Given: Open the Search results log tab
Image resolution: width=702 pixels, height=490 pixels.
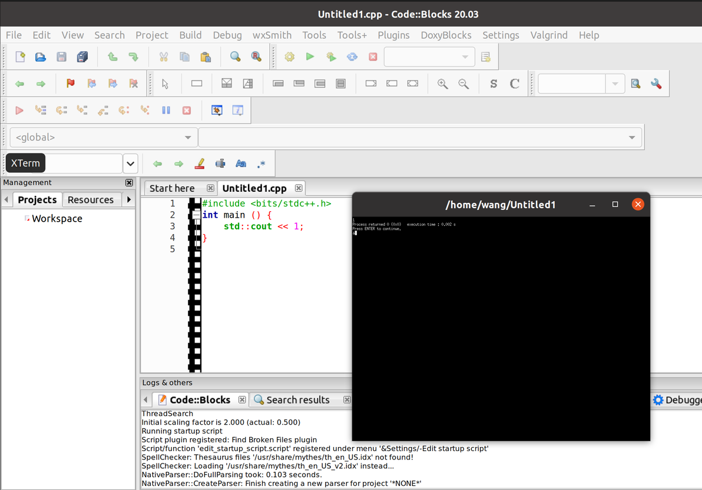Looking at the screenshot, I should (x=297, y=400).
